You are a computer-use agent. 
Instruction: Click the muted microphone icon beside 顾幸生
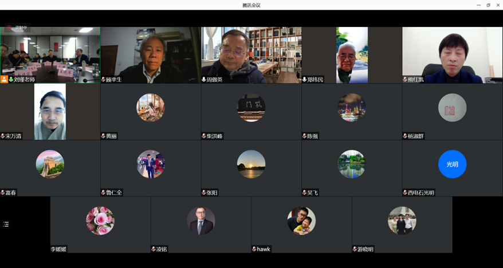pos(104,80)
